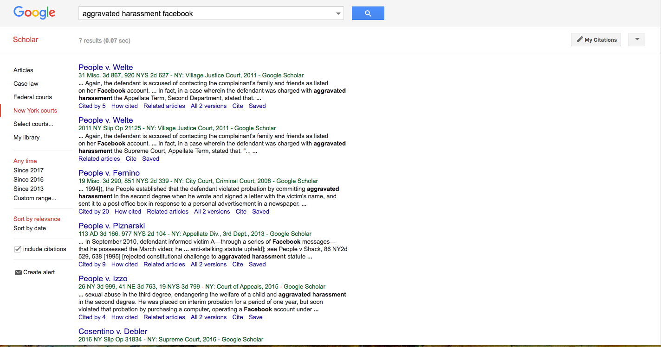Filter results to Since 2017

pyautogui.click(x=28, y=170)
